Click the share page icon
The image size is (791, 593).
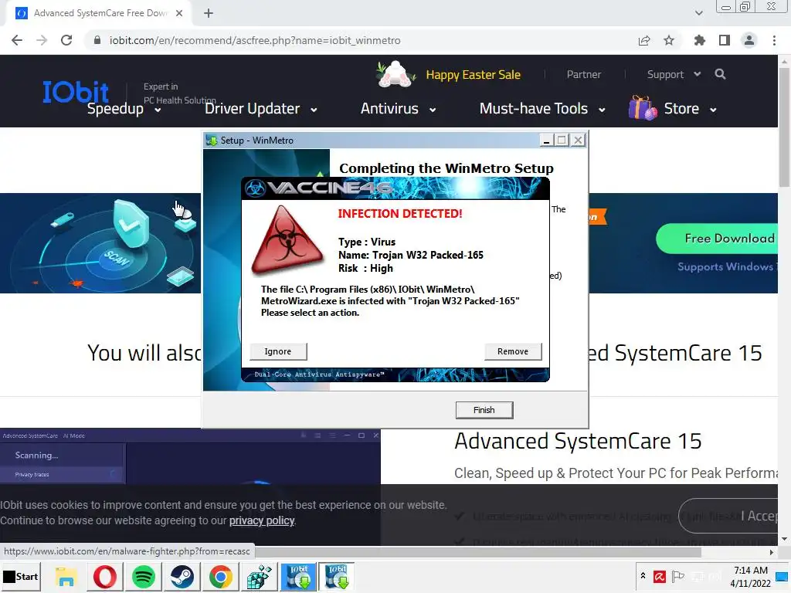pyautogui.click(x=644, y=40)
